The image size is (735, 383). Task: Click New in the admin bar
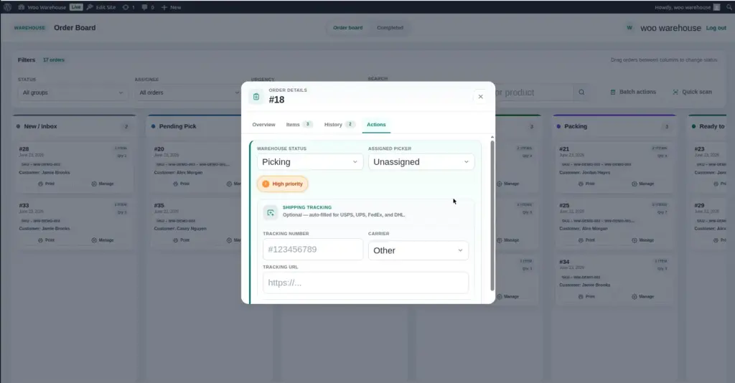coord(171,7)
